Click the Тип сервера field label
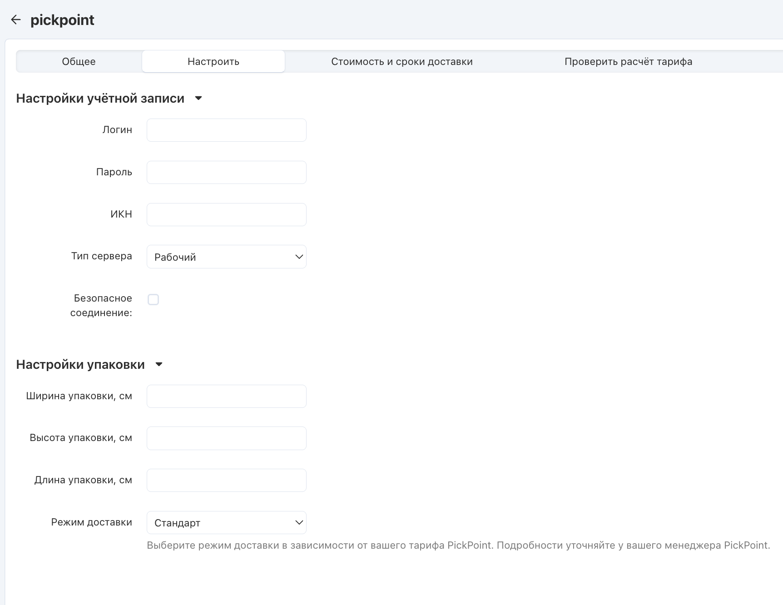 coord(101,256)
